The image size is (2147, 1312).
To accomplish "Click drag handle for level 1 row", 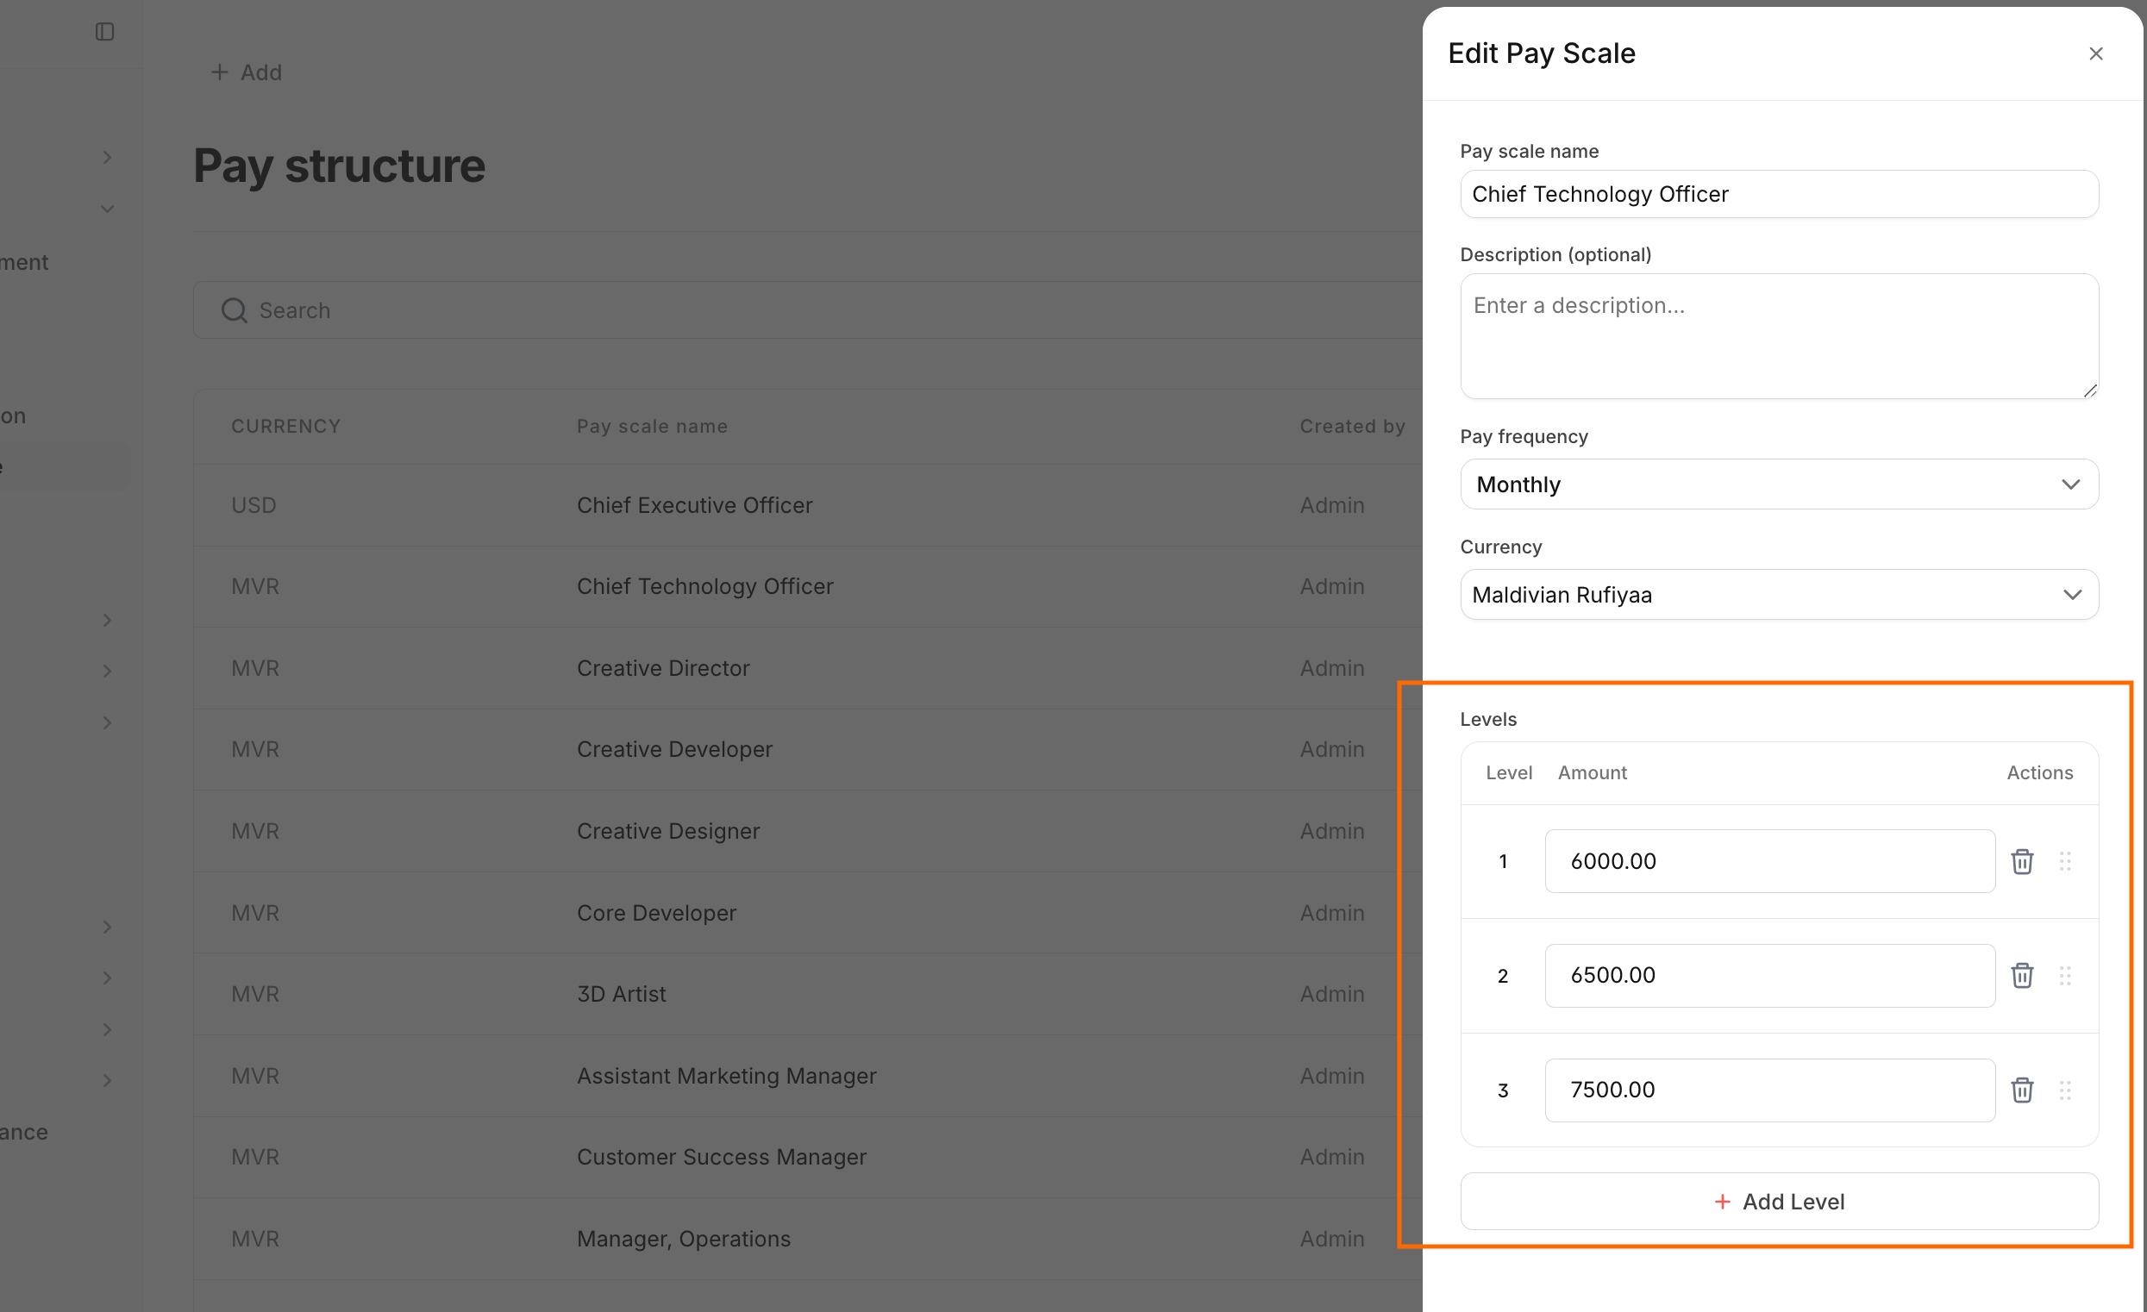I will (x=2064, y=860).
